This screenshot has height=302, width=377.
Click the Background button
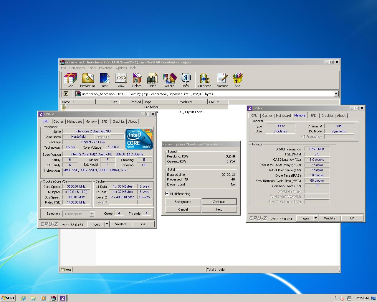click(183, 202)
